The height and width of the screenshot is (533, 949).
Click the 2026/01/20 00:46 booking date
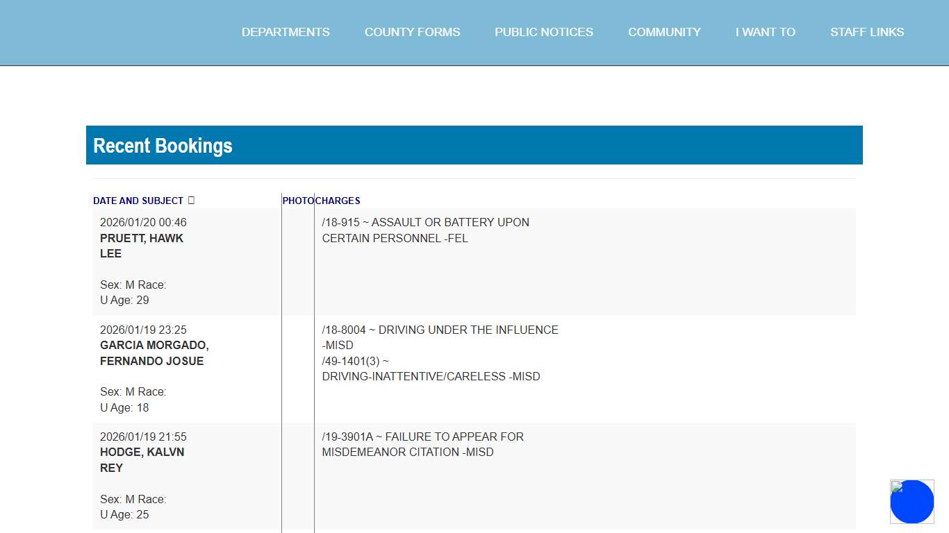pos(143,223)
